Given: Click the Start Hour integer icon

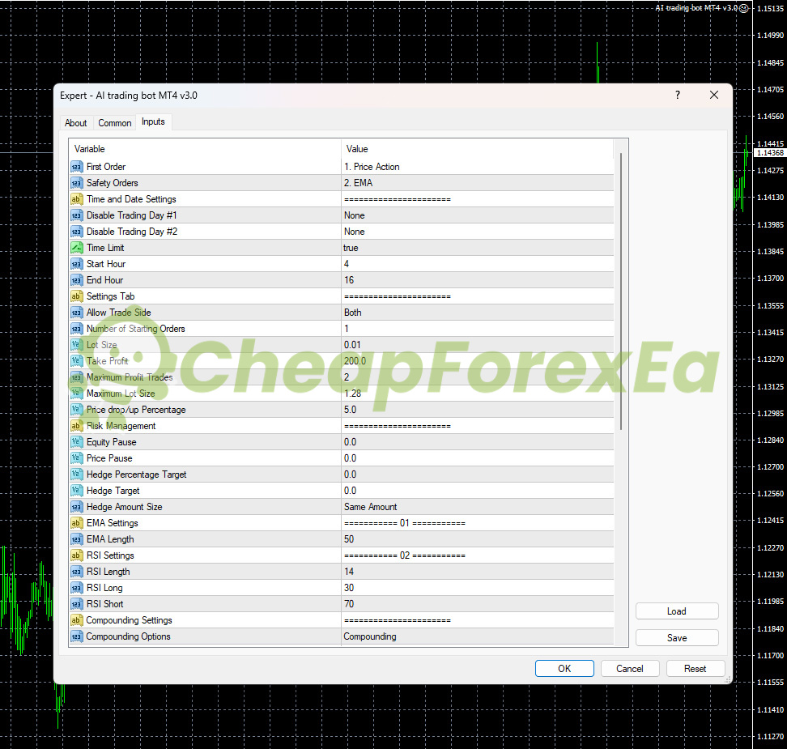Looking at the screenshot, I should [x=76, y=264].
